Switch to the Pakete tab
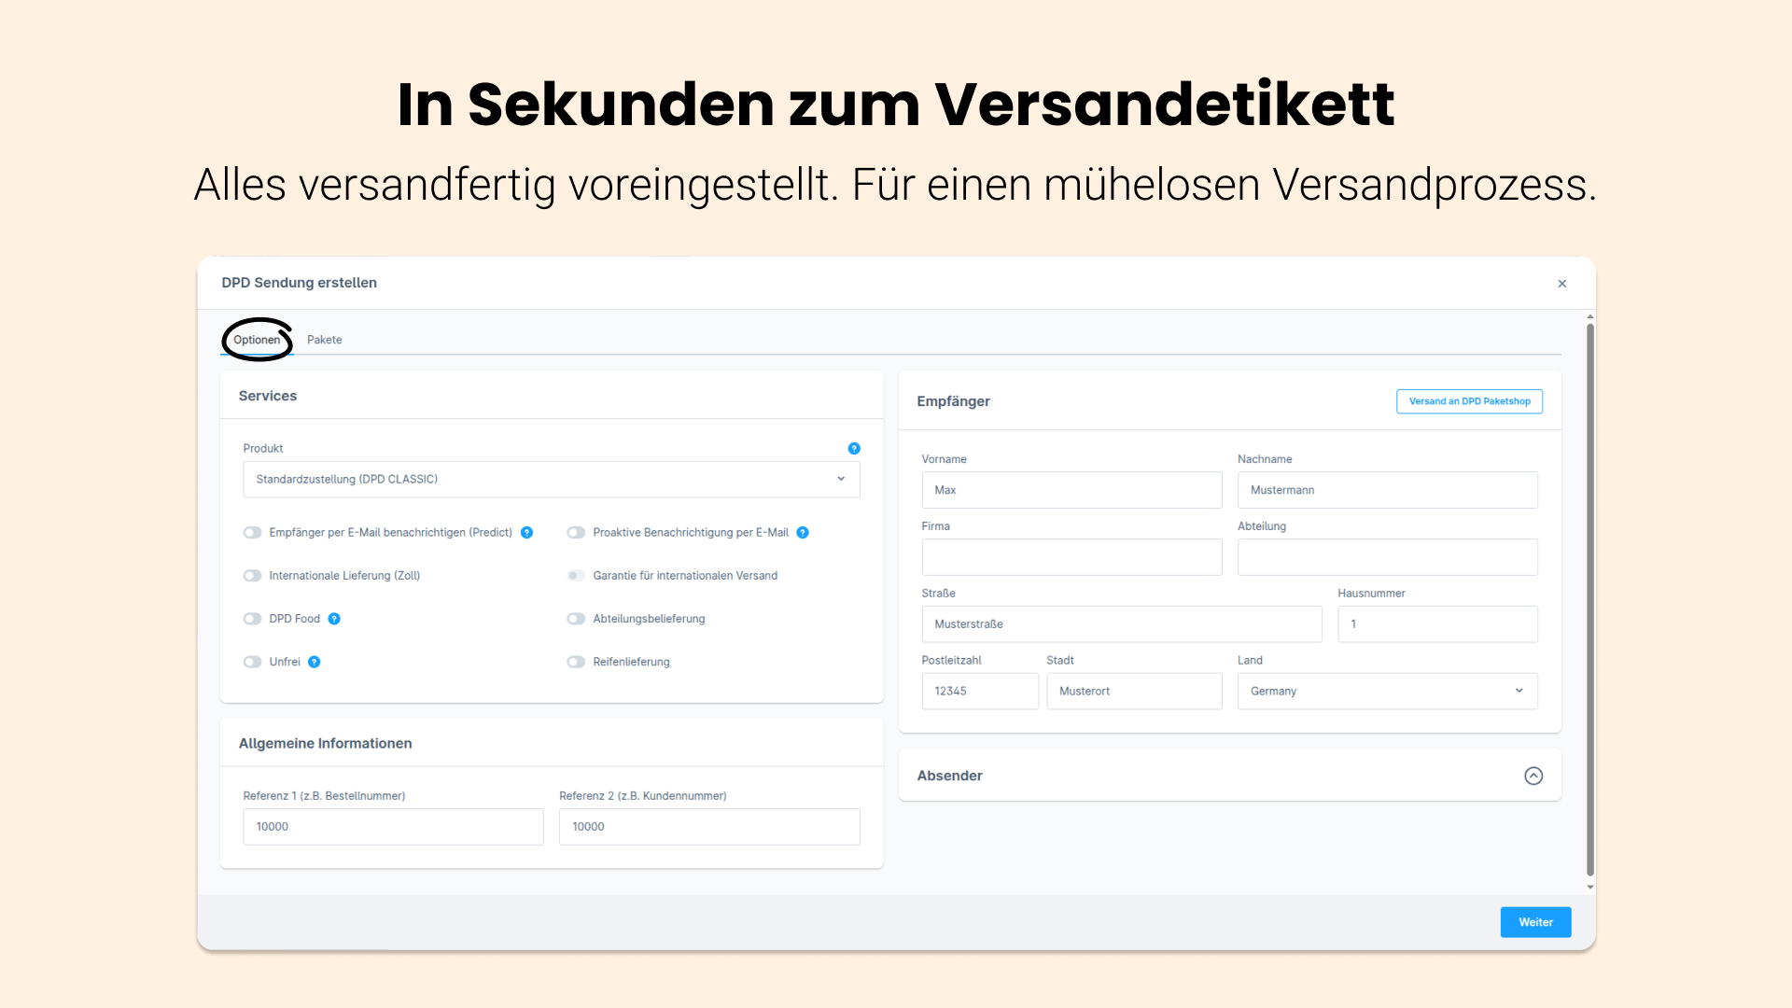This screenshot has width=1792, height=1008. (x=325, y=340)
